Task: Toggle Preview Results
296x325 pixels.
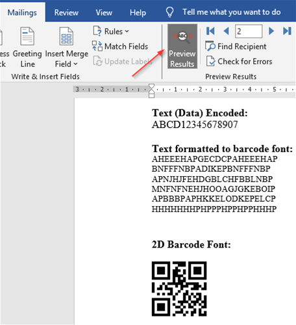Action: pos(182,46)
